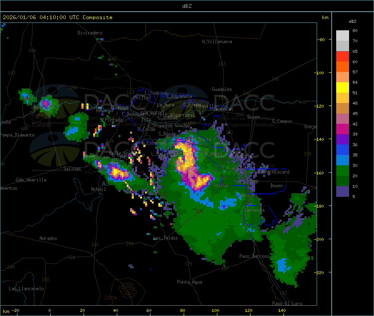Click the 'Nihuil' map label
Viewport: 374px width, 316px height.
(x=98, y=189)
